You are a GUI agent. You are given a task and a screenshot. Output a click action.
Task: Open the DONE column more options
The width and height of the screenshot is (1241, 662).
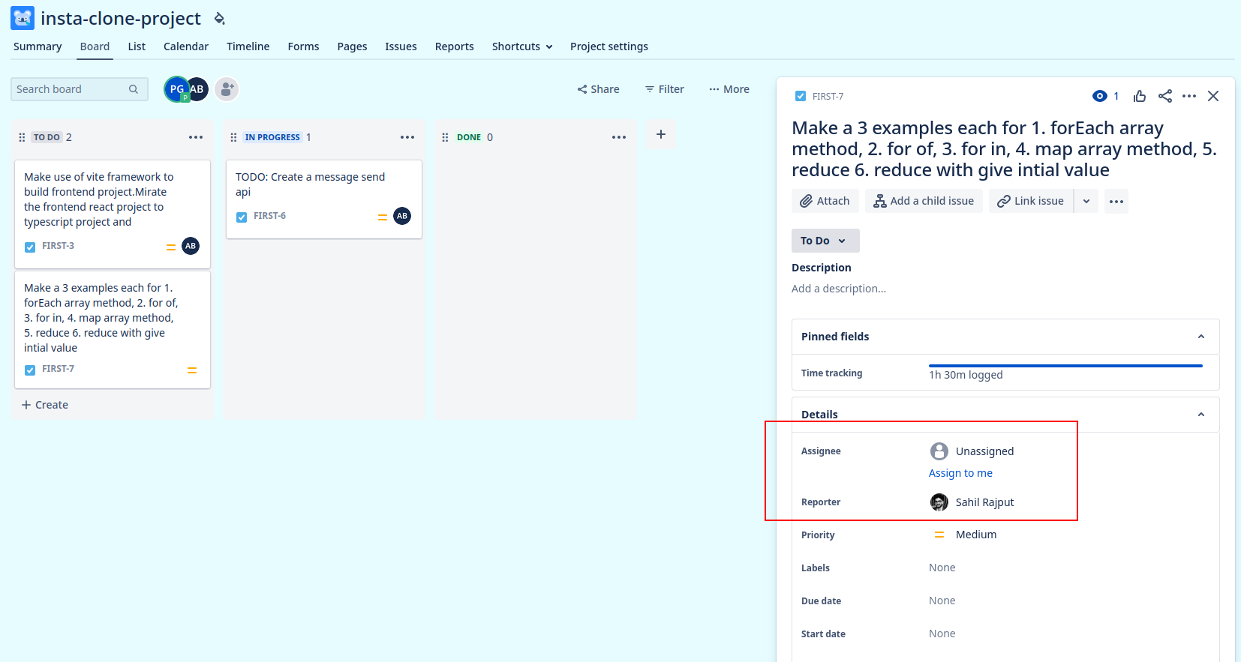tap(619, 137)
